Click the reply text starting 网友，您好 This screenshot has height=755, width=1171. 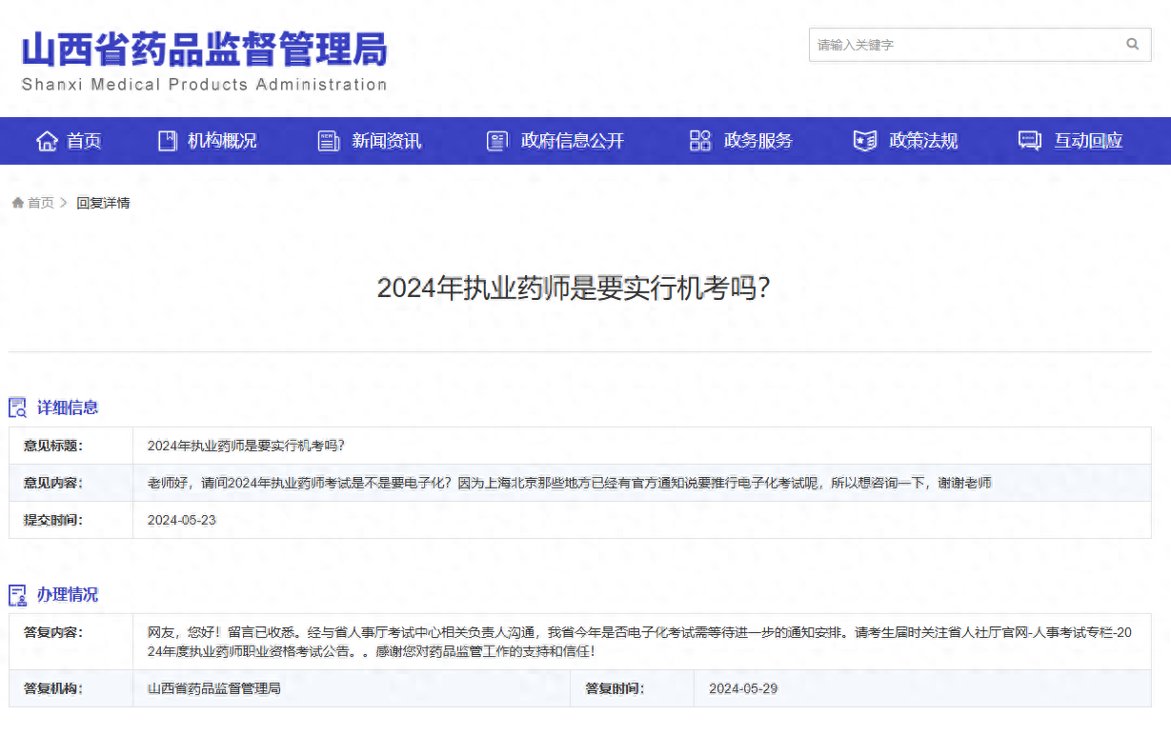click(640, 642)
